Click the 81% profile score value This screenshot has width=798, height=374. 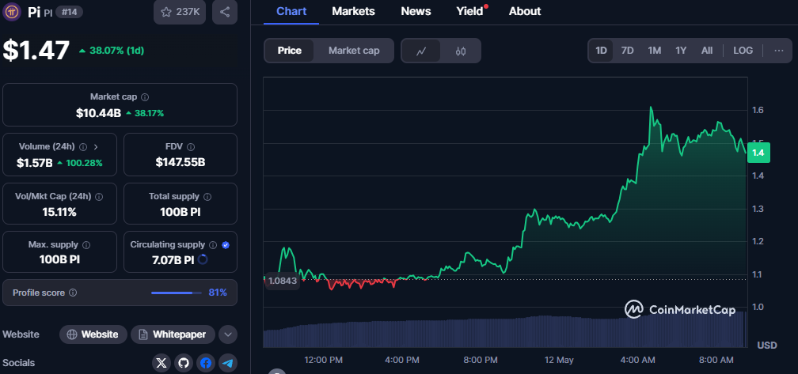pos(218,293)
